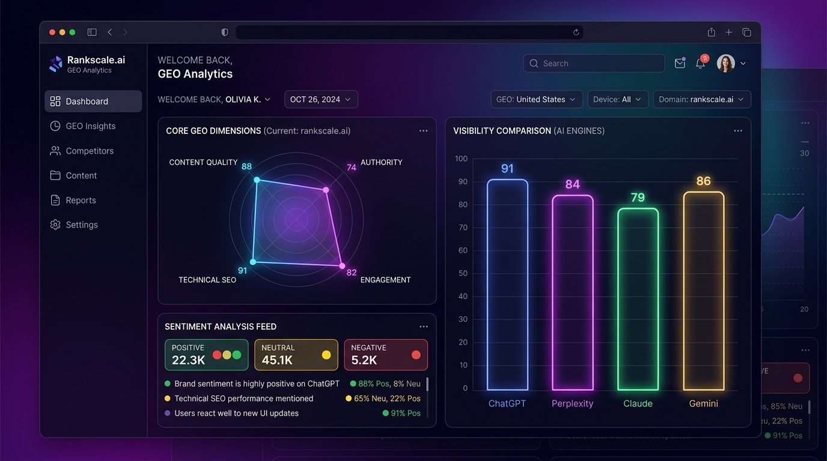Click the Authority 74 radar point

(326, 190)
